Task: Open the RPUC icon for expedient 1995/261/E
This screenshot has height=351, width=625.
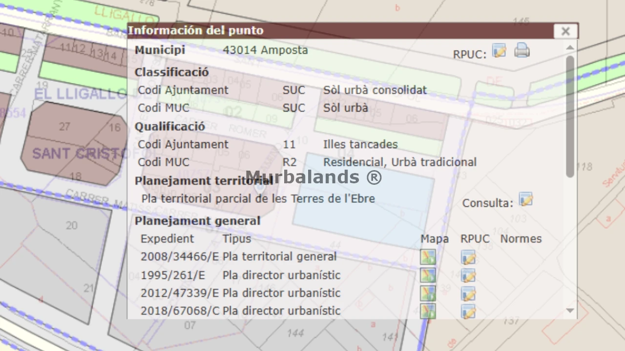Action: coord(468,275)
